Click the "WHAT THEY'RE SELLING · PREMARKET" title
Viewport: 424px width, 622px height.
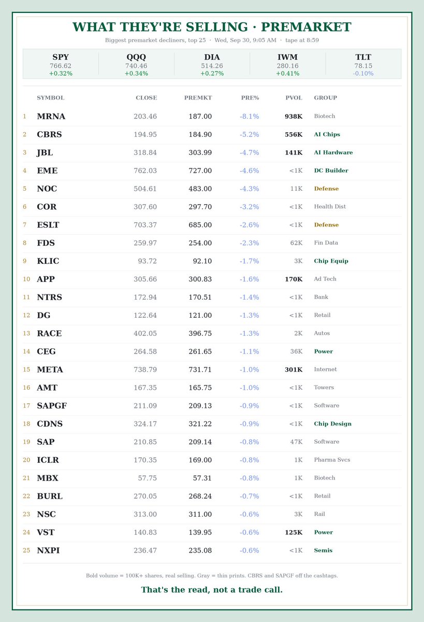[212, 27]
